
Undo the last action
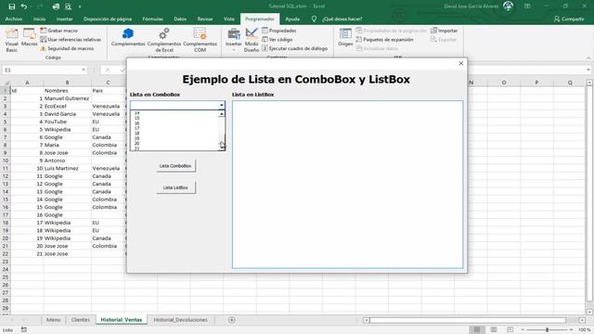(24, 6)
